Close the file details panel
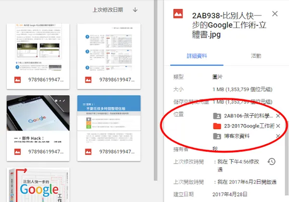289x202 pixels. [275, 13]
